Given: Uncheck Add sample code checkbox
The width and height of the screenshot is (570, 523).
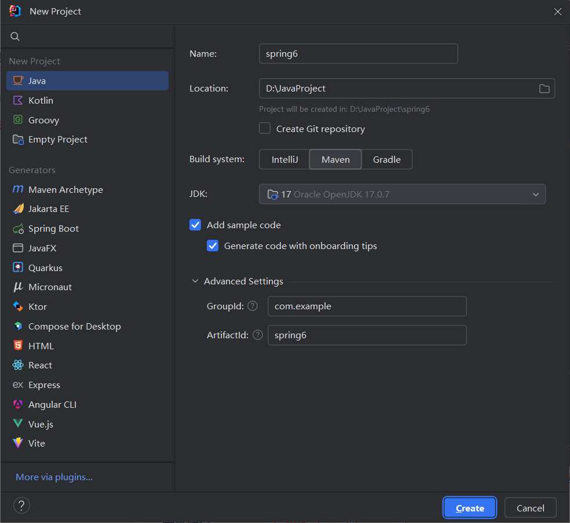Looking at the screenshot, I should tap(195, 225).
